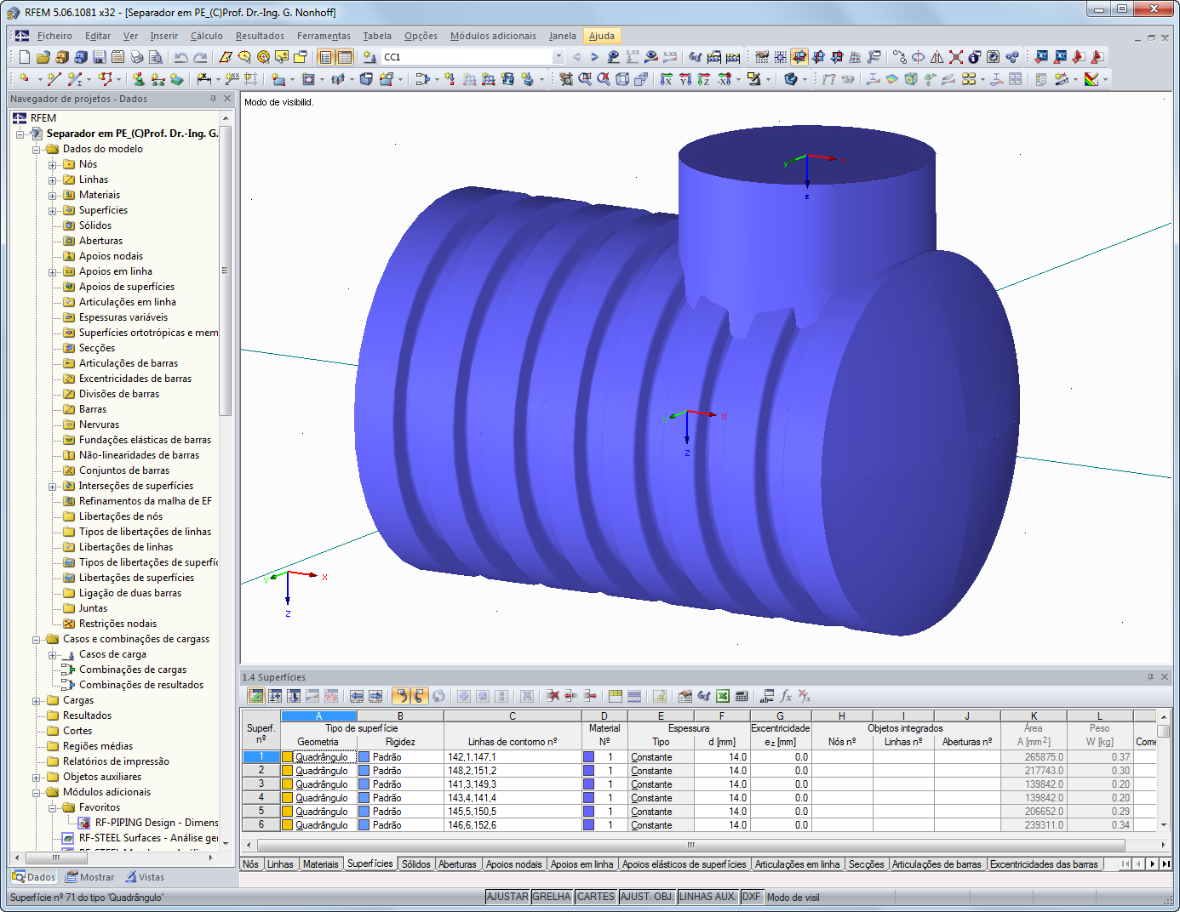Expand the Linhas tree node
This screenshot has width=1180, height=912.
point(53,180)
